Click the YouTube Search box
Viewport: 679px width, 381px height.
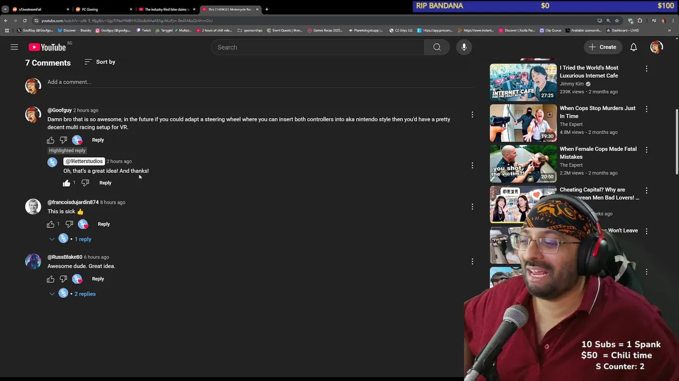[318, 47]
